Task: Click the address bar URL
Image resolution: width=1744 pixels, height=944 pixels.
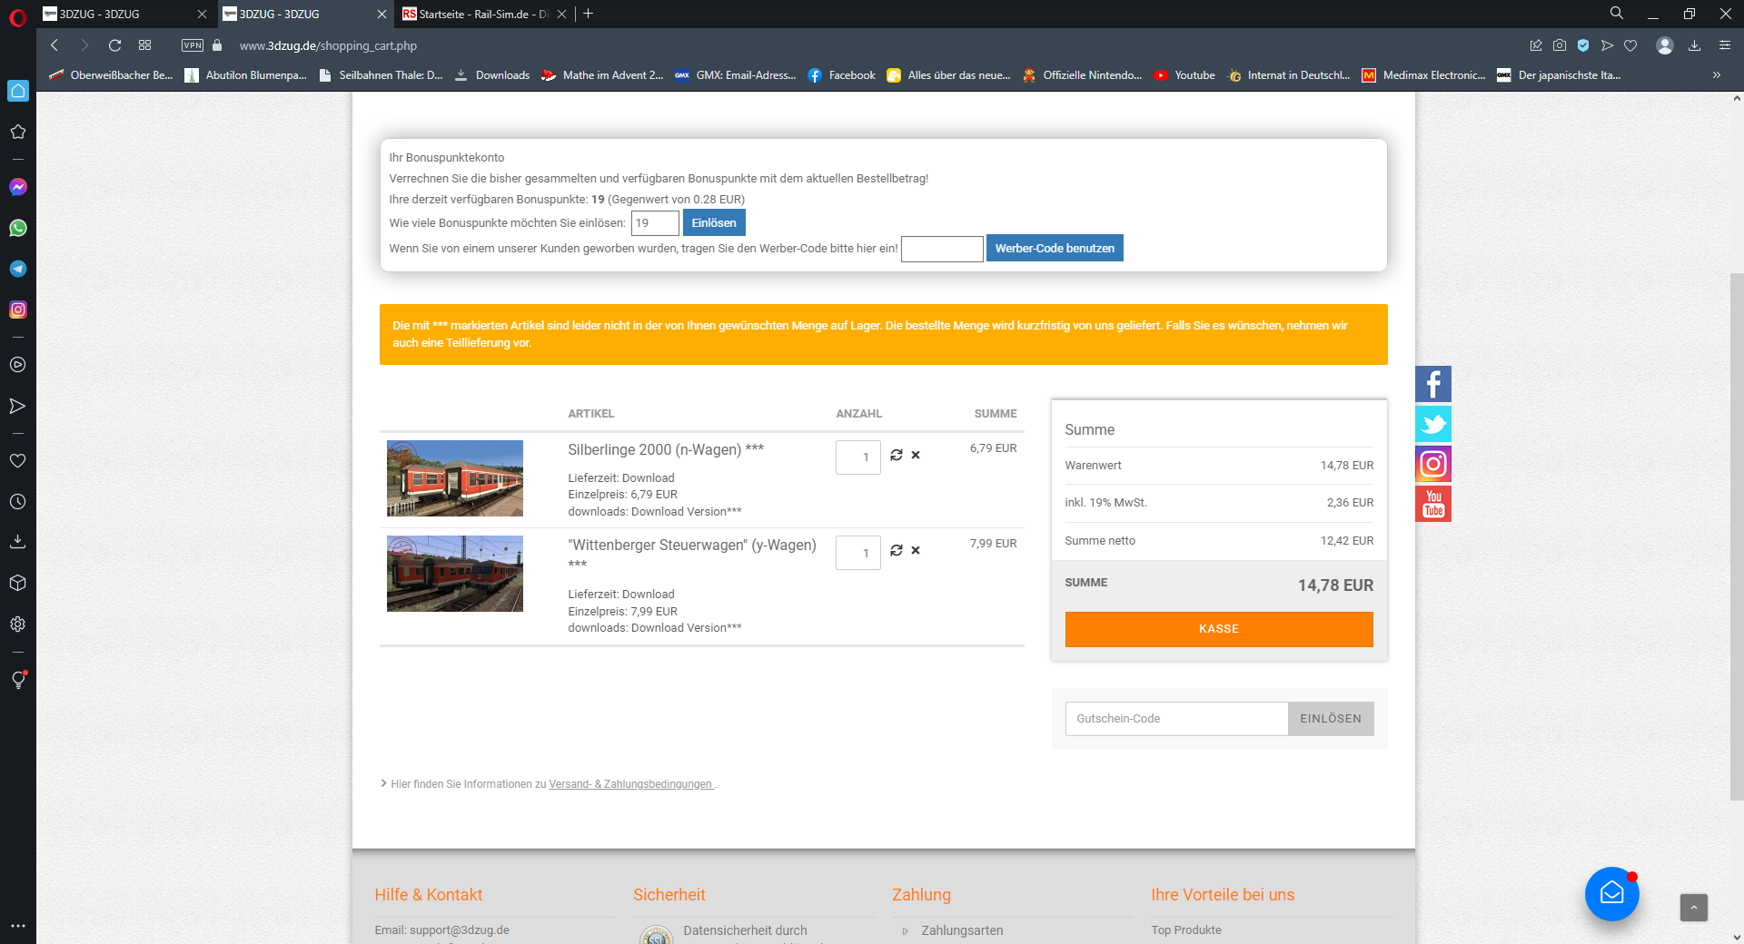Action: (x=328, y=45)
